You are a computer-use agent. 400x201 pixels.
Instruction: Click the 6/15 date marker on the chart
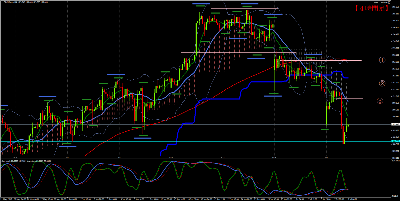(171, 157)
